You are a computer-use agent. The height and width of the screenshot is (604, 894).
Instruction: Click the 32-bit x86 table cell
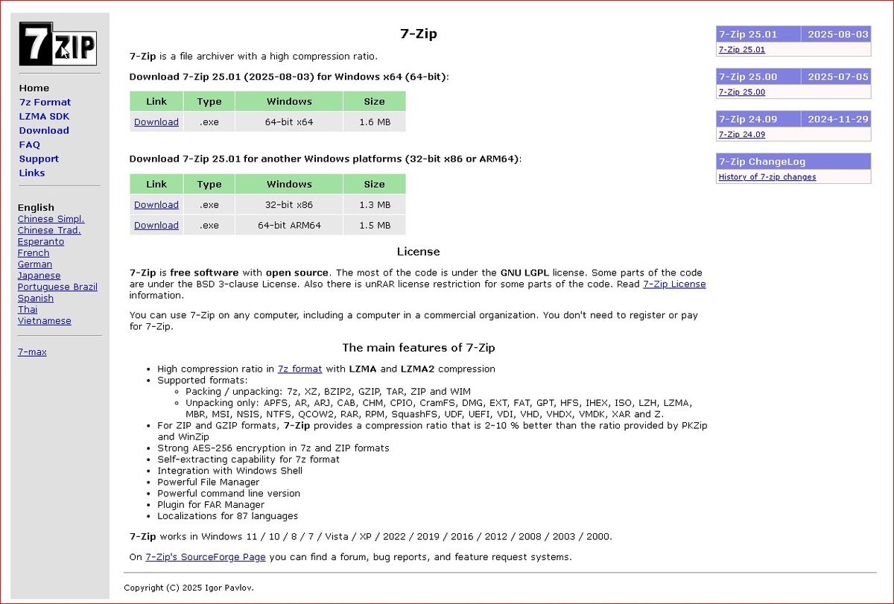tap(289, 205)
